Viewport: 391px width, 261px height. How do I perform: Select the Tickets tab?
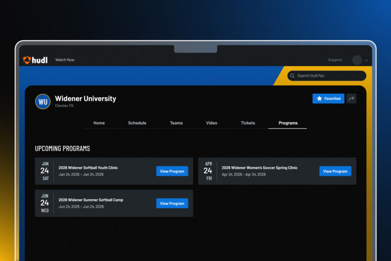pyautogui.click(x=248, y=123)
